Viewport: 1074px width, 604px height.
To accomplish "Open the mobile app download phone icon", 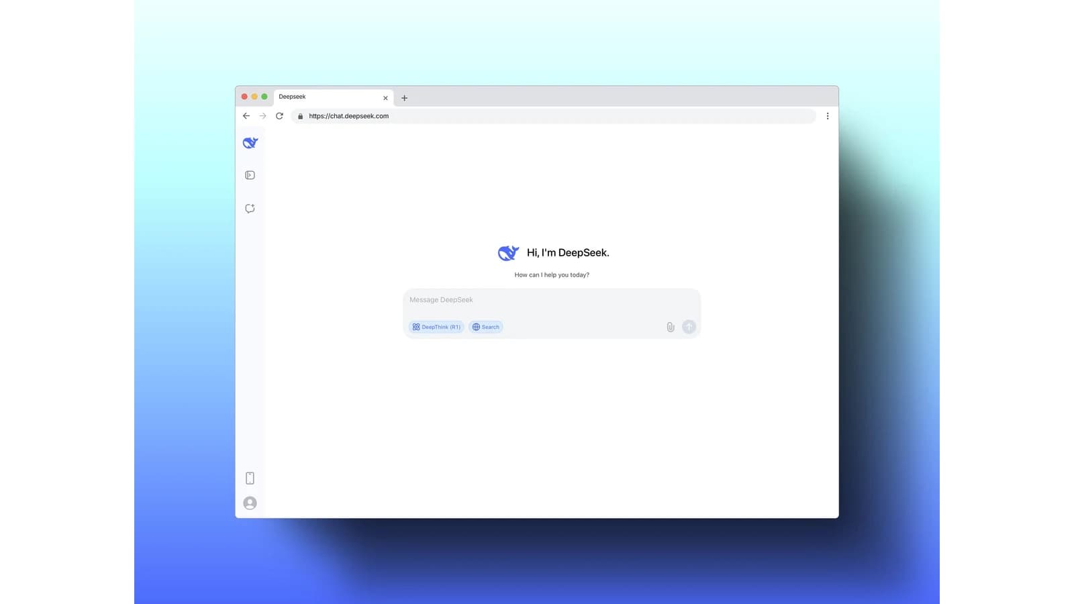I will pyautogui.click(x=250, y=478).
